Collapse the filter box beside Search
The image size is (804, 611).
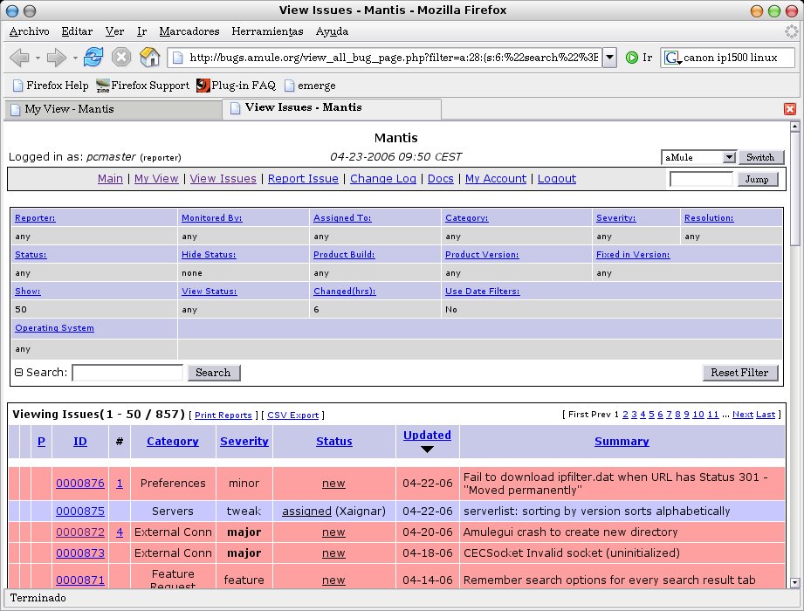(x=18, y=373)
